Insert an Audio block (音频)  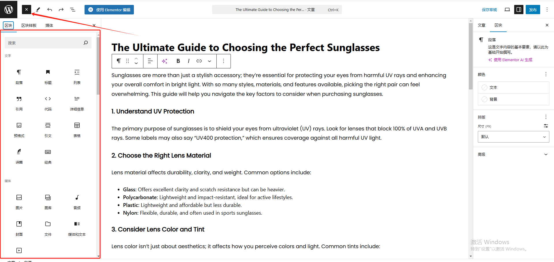[x=77, y=201]
